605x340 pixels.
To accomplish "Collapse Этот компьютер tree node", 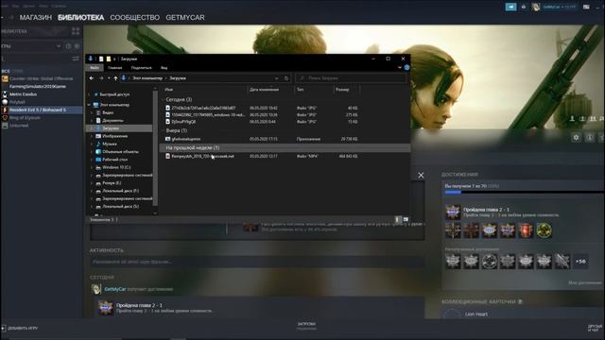I will (89, 105).
